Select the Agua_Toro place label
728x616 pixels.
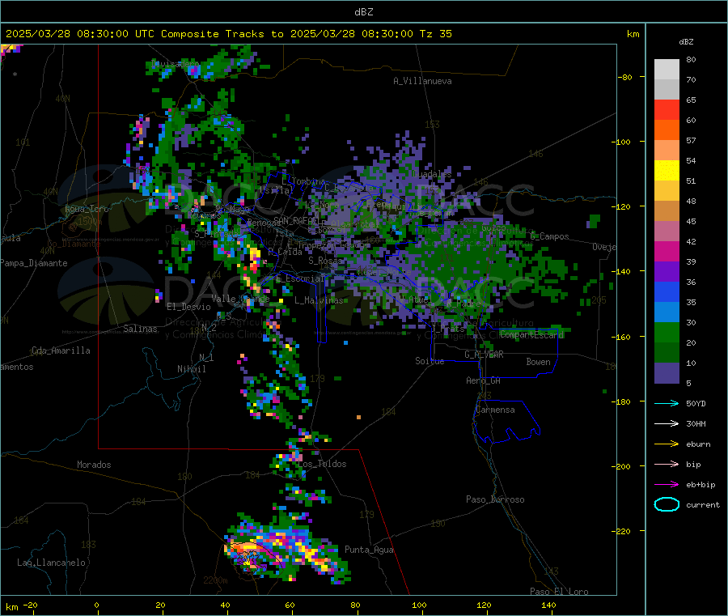87,209
